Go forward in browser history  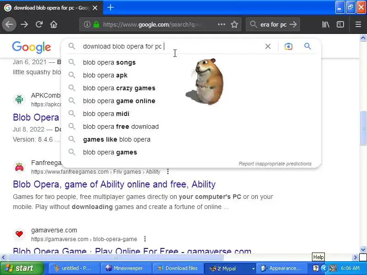(x=24, y=24)
